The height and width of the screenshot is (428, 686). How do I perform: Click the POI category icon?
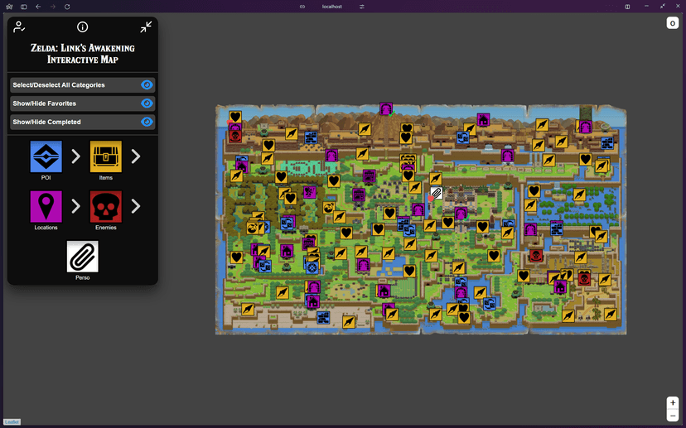coord(46,156)
